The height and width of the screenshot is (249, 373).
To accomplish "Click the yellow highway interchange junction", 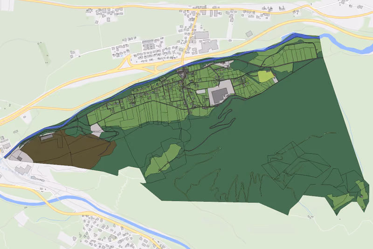I will 140,64.
